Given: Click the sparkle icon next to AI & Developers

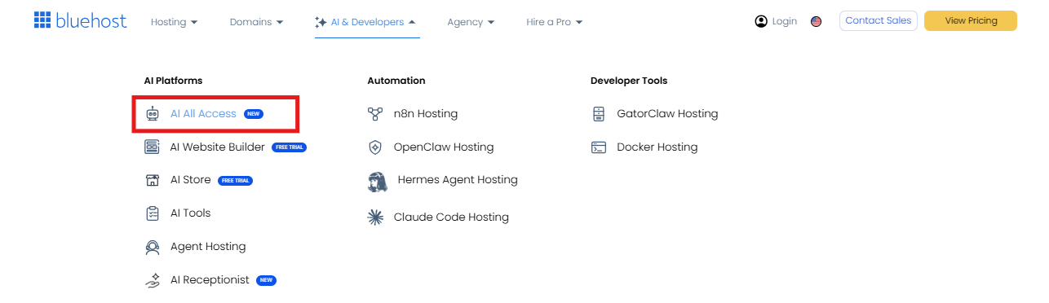Looking at the screenshot, I should pos(321,23).
